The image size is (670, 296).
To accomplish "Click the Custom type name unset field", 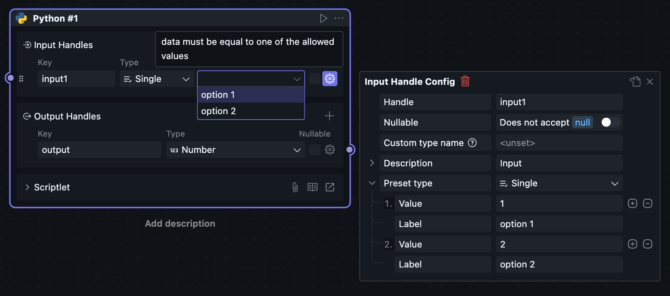I will click(x=558, y=143).
